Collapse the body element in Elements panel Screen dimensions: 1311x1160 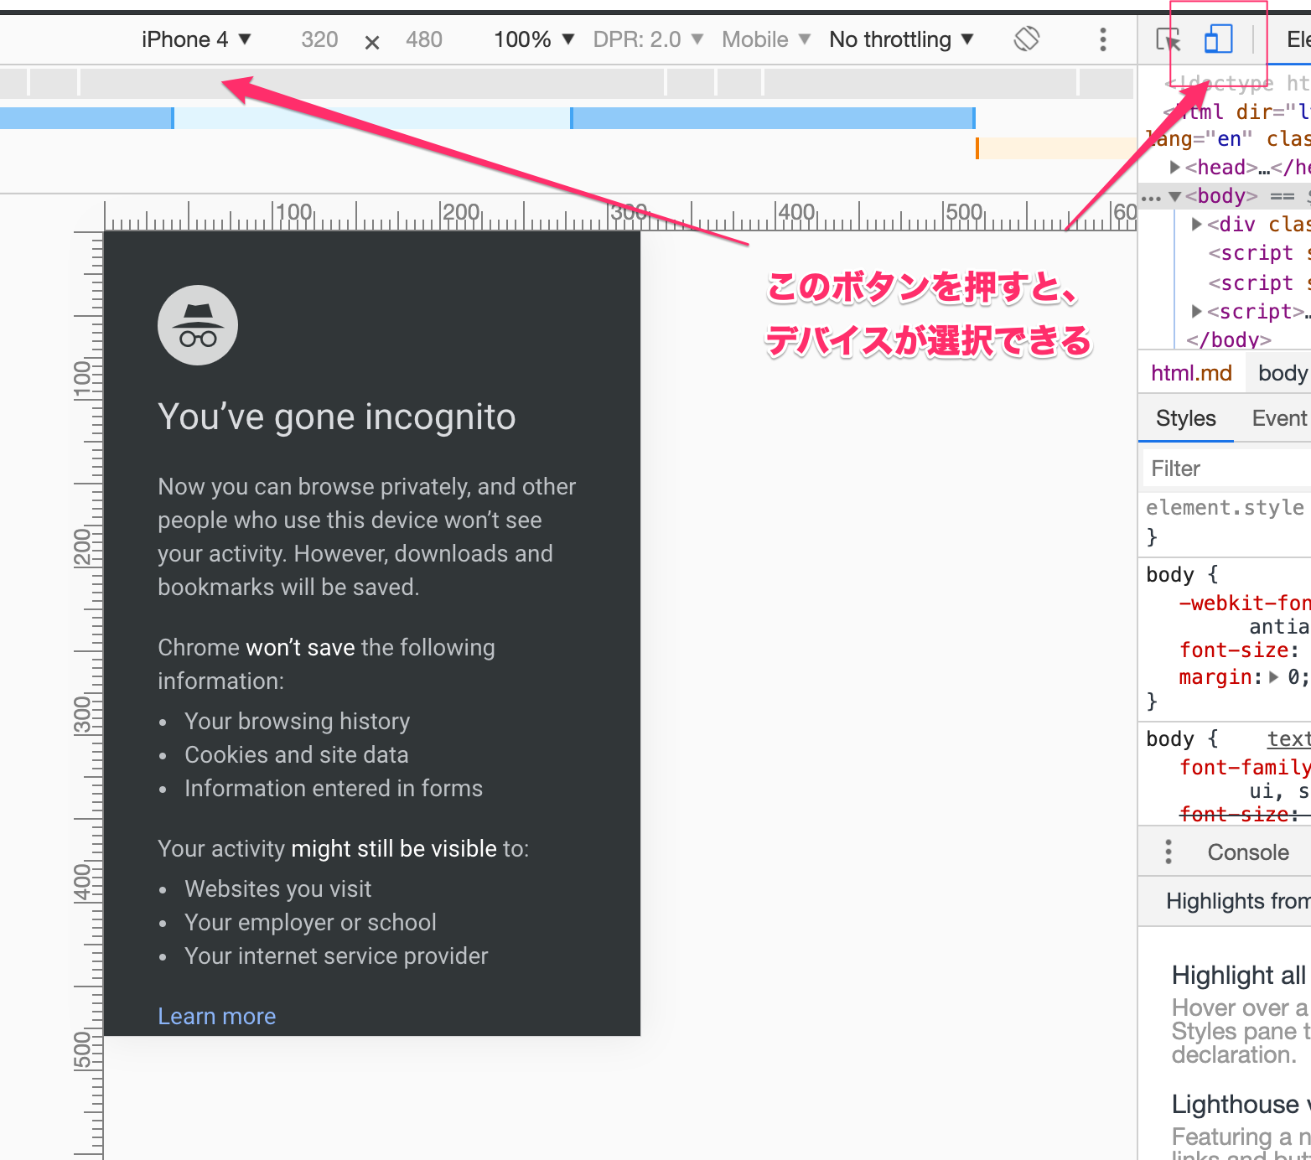click(1174, 196)
